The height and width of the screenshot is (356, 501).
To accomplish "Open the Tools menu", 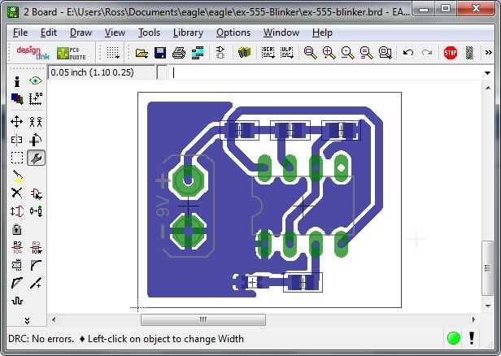I will point(149,33).
